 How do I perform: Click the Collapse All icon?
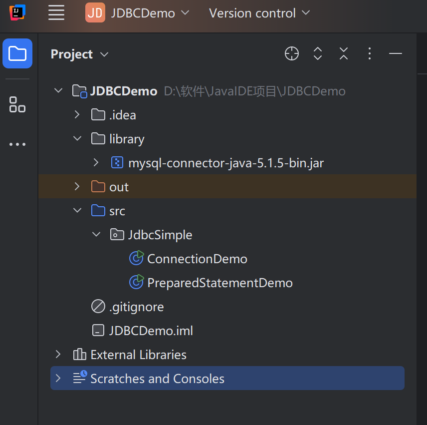344,53
